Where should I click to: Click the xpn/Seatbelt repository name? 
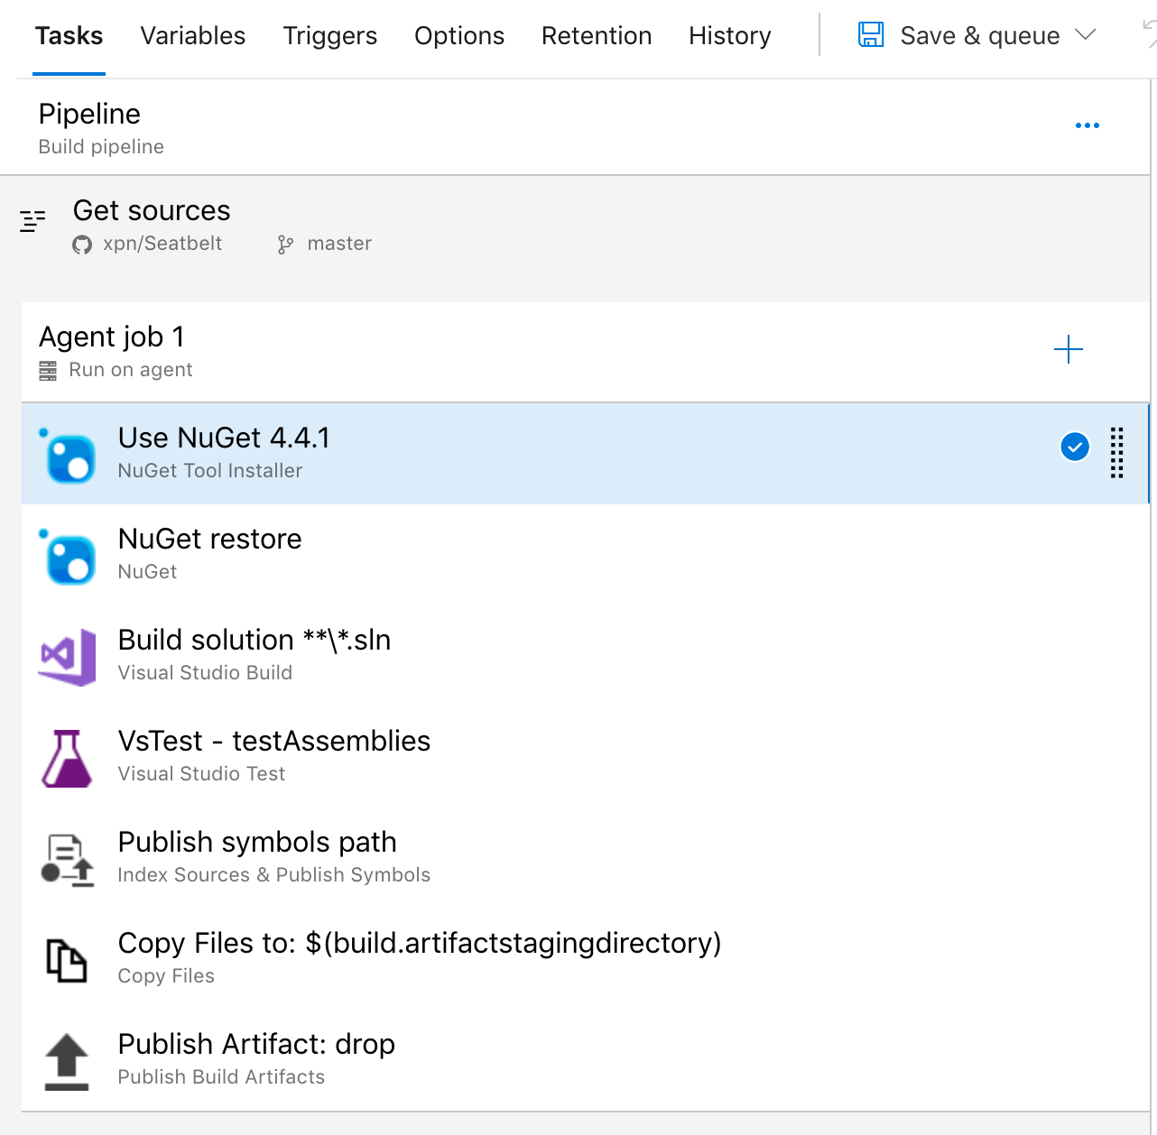(x=162, y=244)
